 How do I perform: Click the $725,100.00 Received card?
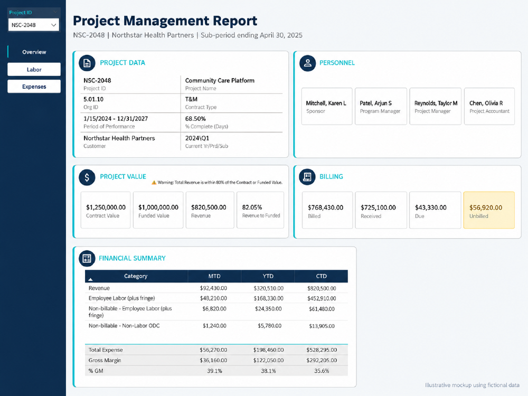pos(381,210)
